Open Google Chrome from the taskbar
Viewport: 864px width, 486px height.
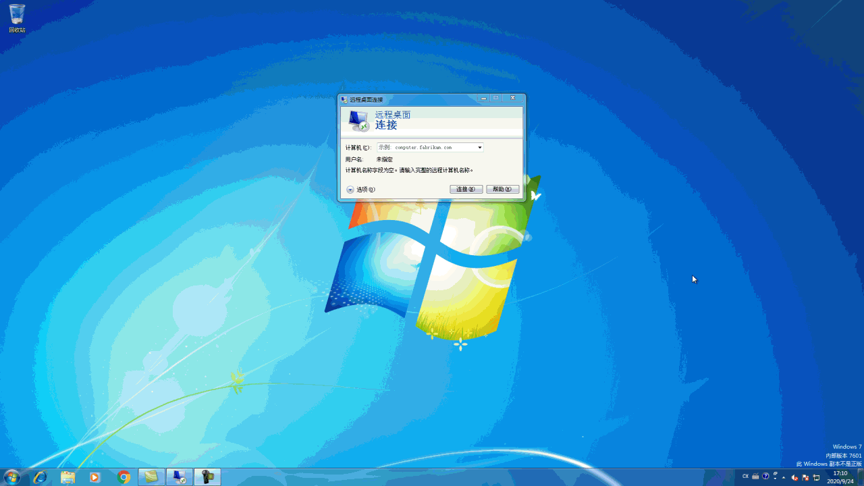(x=124, y=477)
